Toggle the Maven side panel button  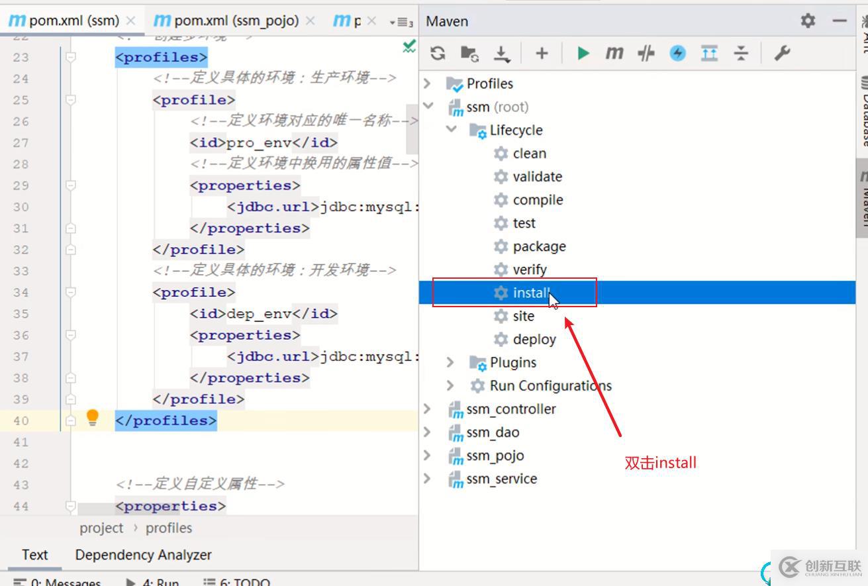click(862, 197)
